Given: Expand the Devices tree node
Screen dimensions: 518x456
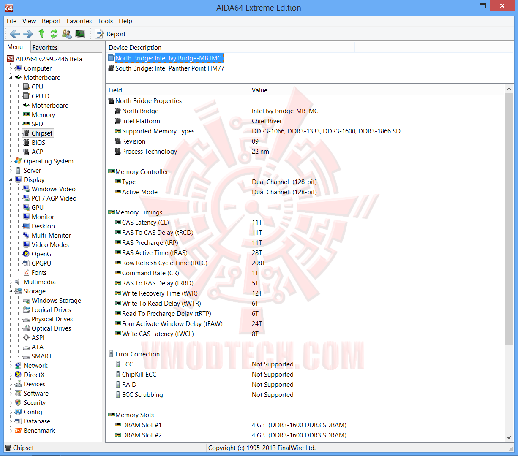Looking at the screenshot, I should 11,384.
